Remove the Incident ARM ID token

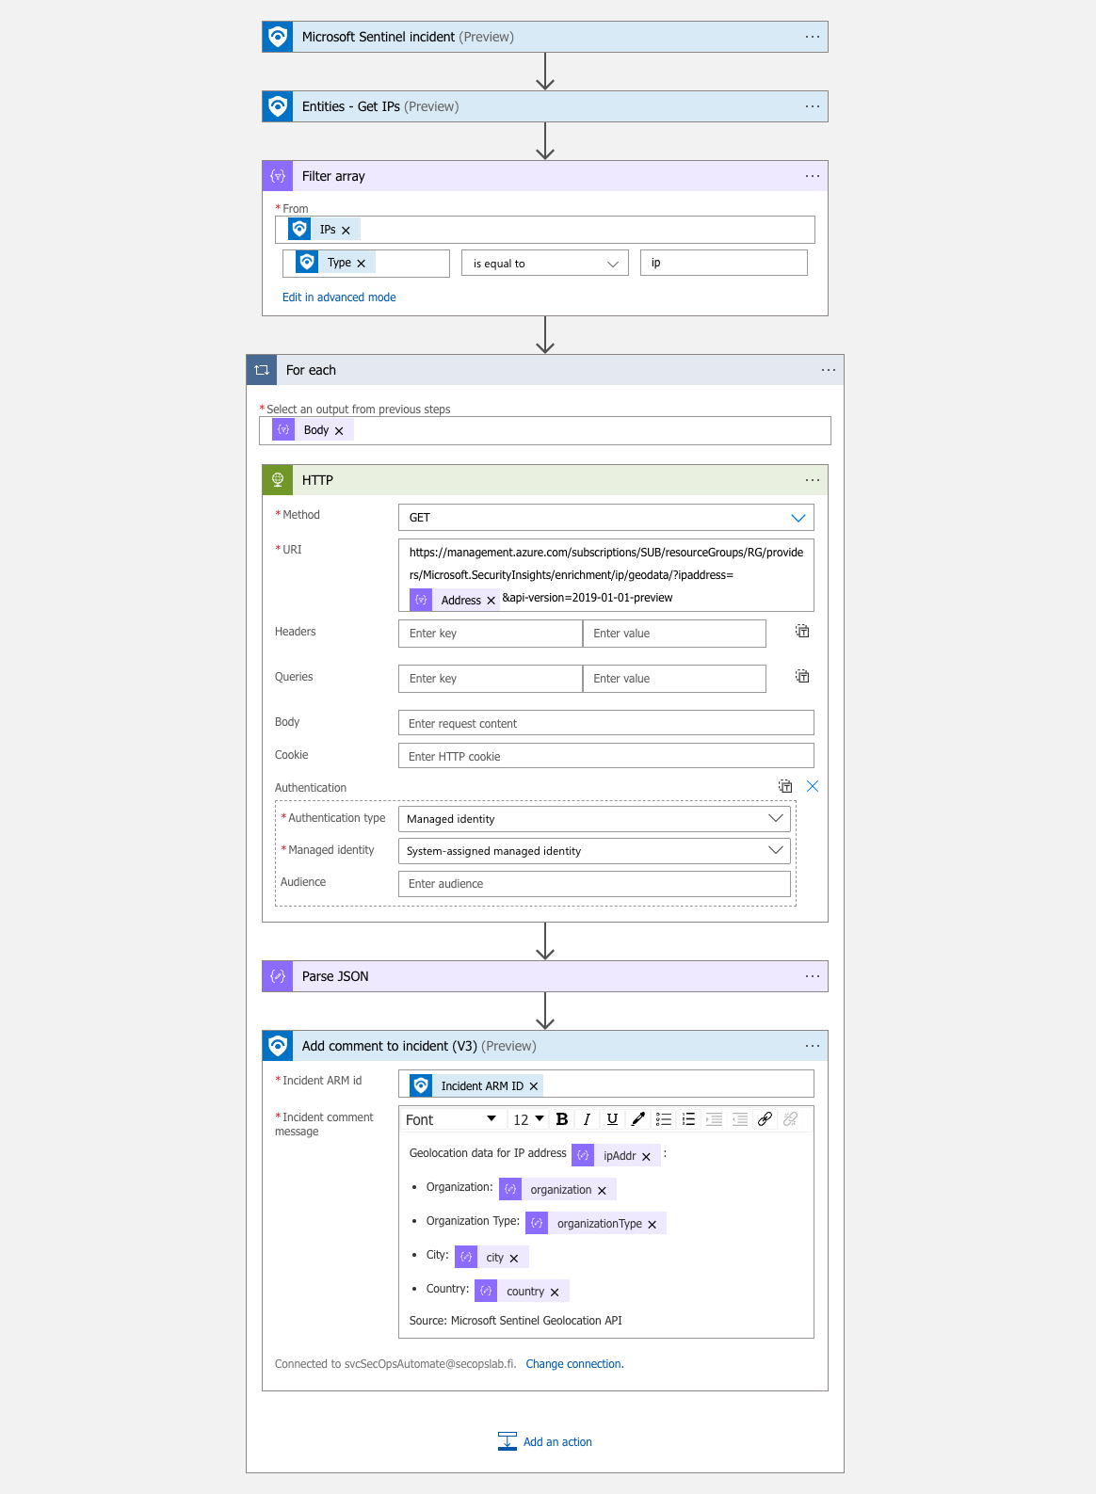534,1086
